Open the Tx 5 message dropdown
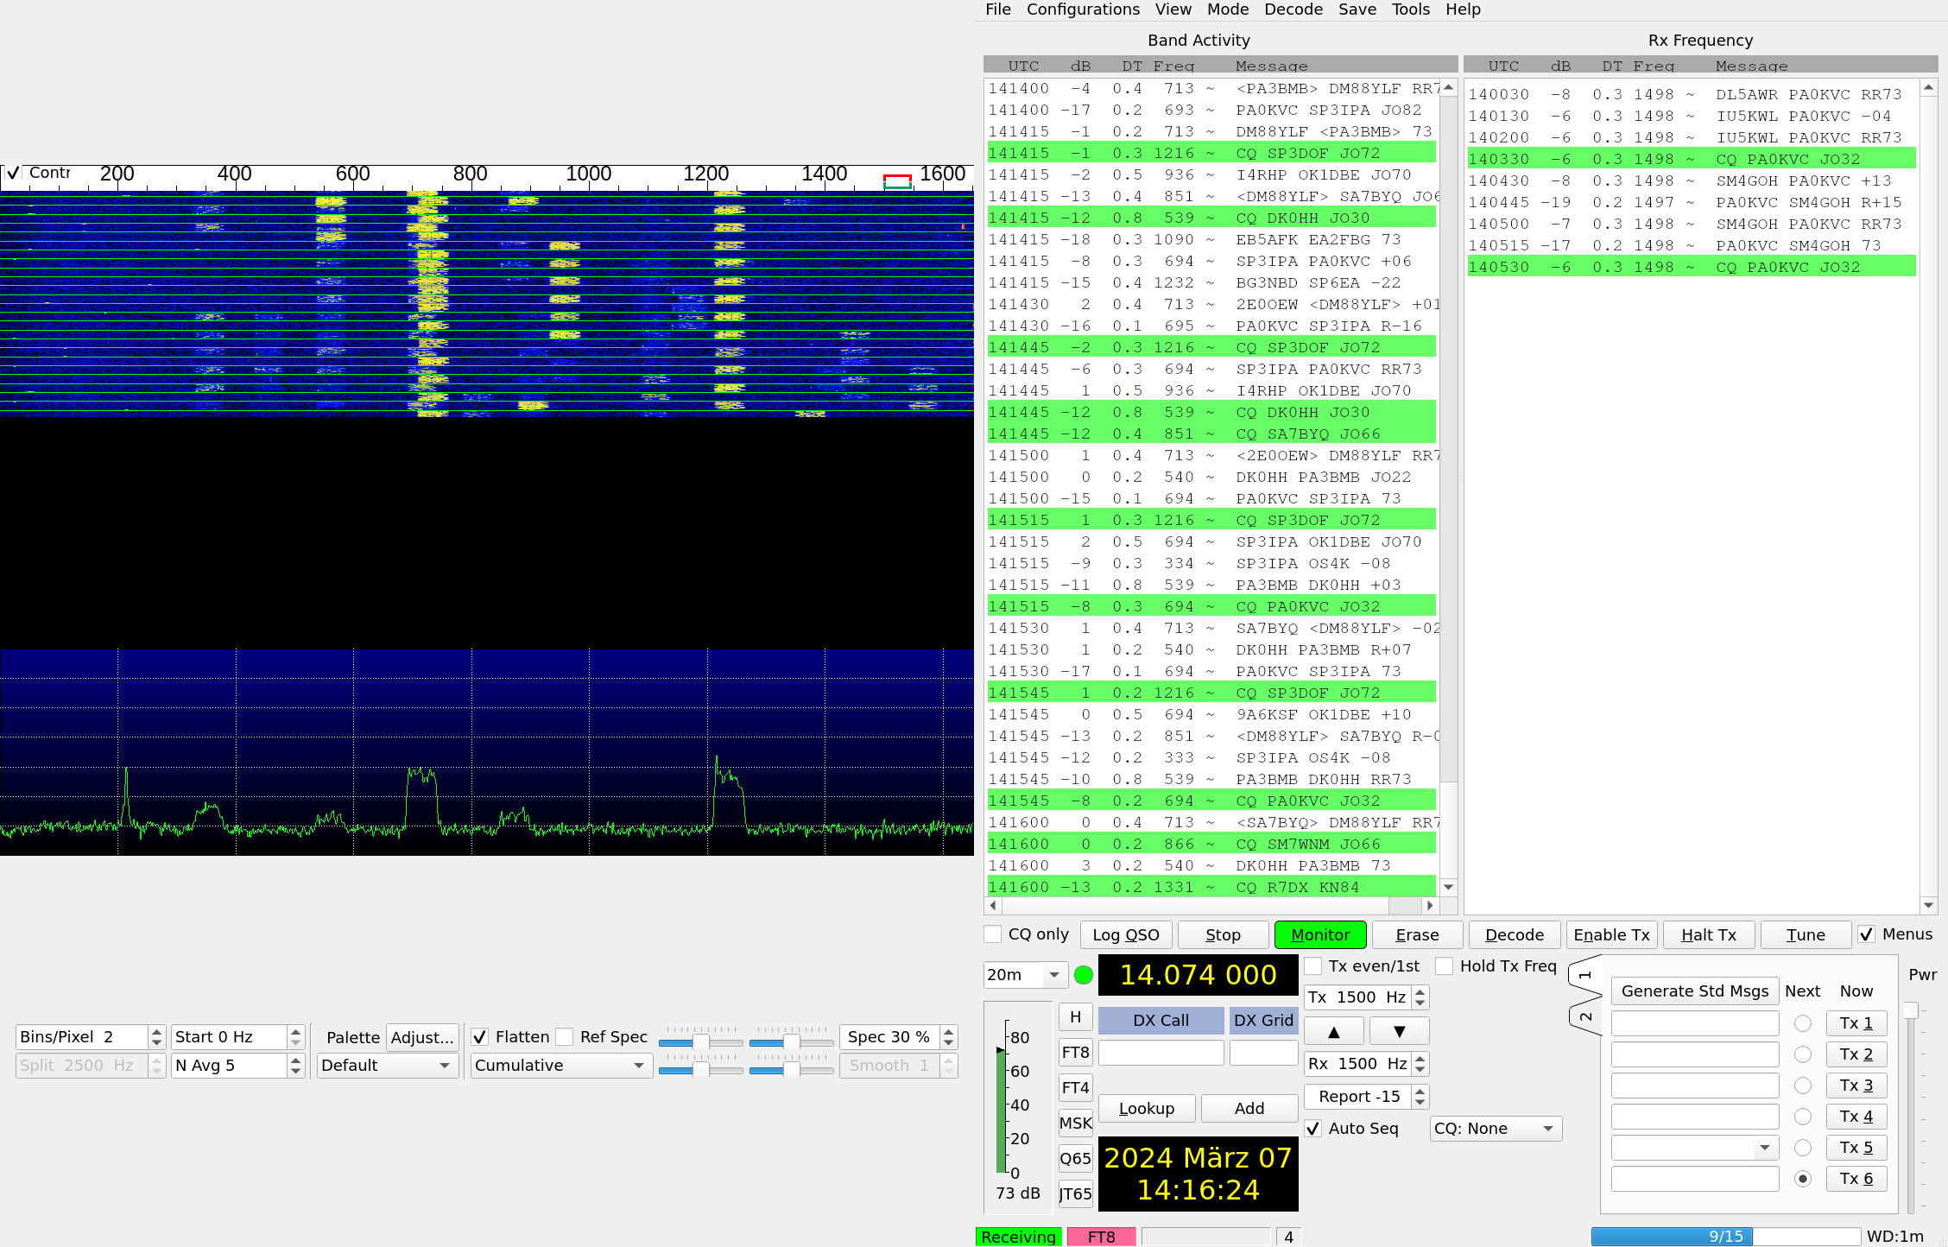The height and width of the screenshot is (1247, 1948). point(1765,1148)
